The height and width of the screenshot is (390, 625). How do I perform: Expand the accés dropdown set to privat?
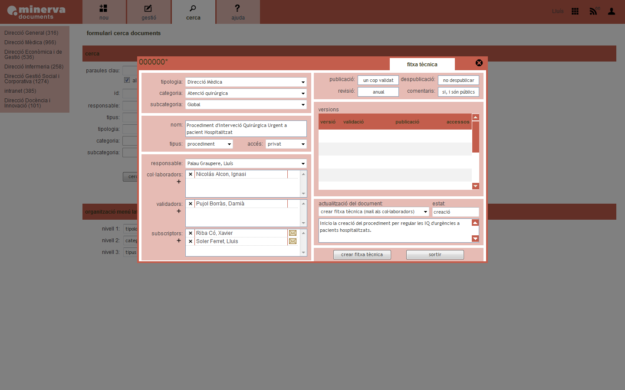286,144
